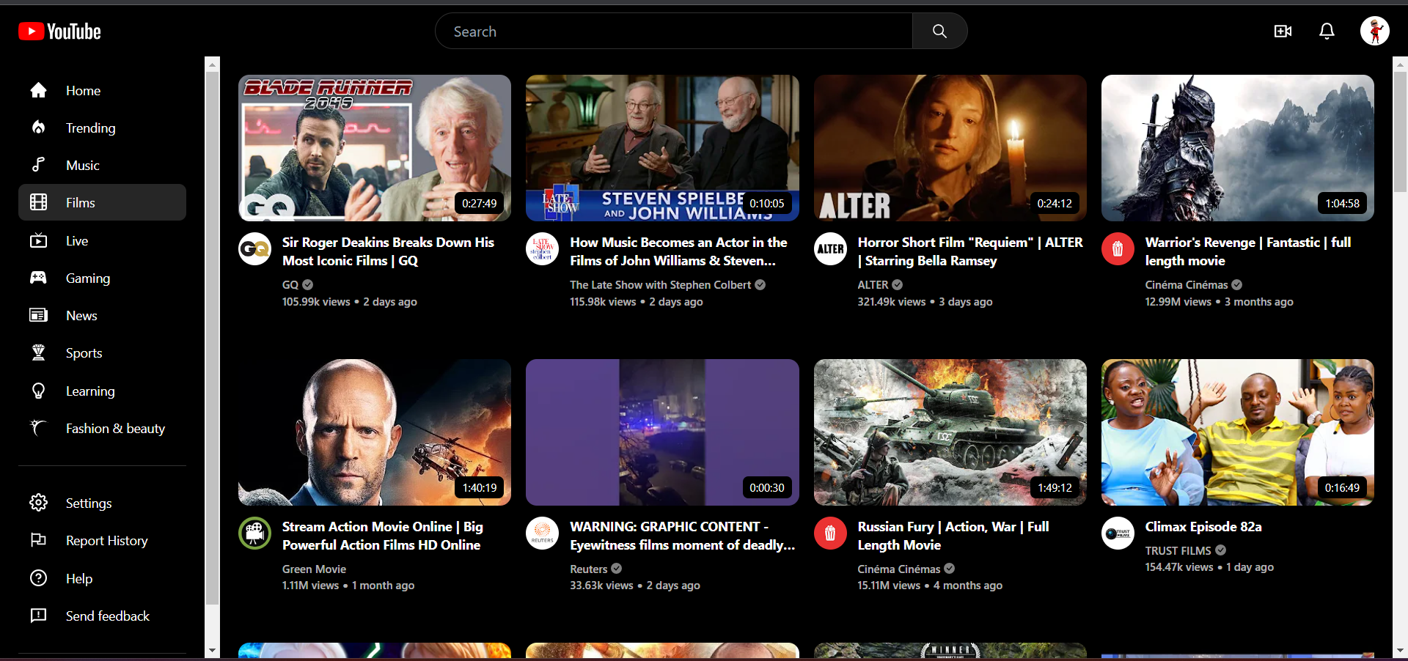Open Report History label
1408x661 pixels.
[107, 541]
